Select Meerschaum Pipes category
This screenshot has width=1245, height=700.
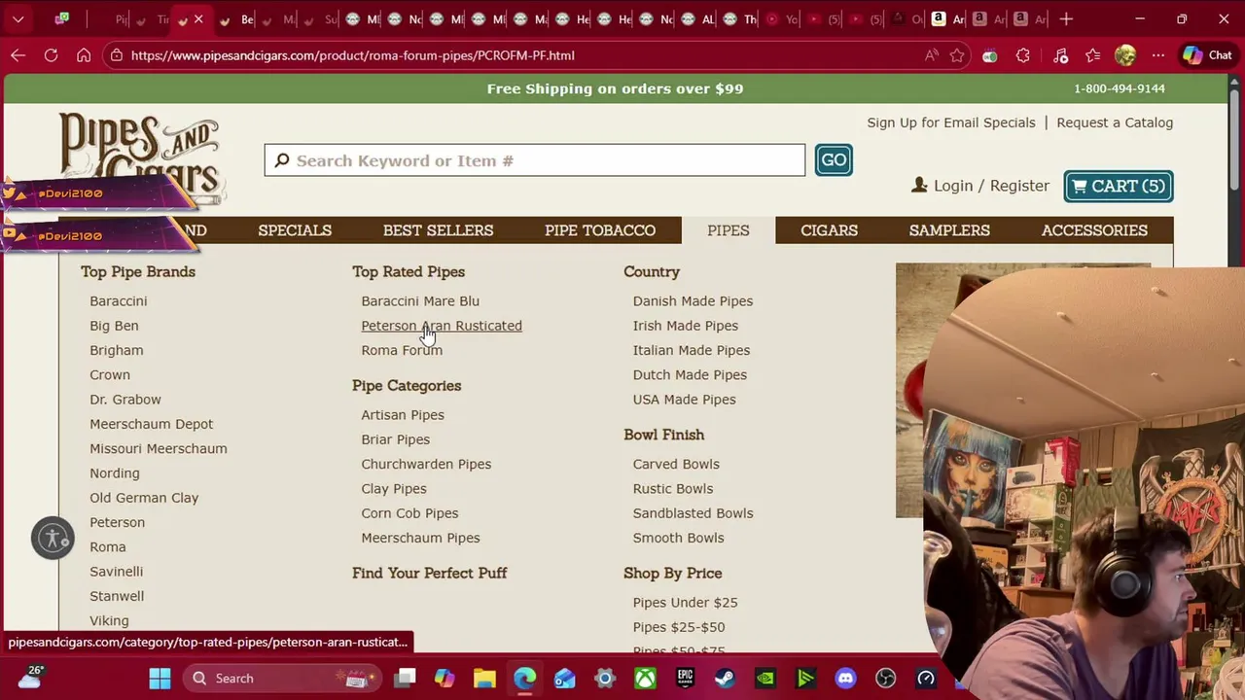pos(420,538)
